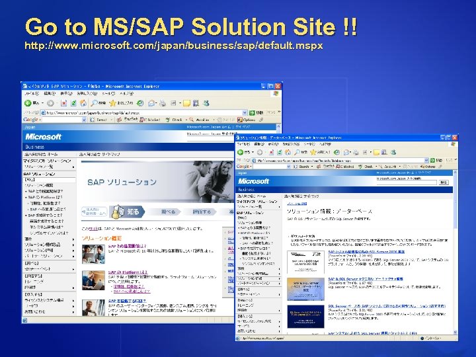Open the お気に入り(A) menu in the SAP ソリューション window
This screenshot has width=476, height=357.
click(87, 93)
